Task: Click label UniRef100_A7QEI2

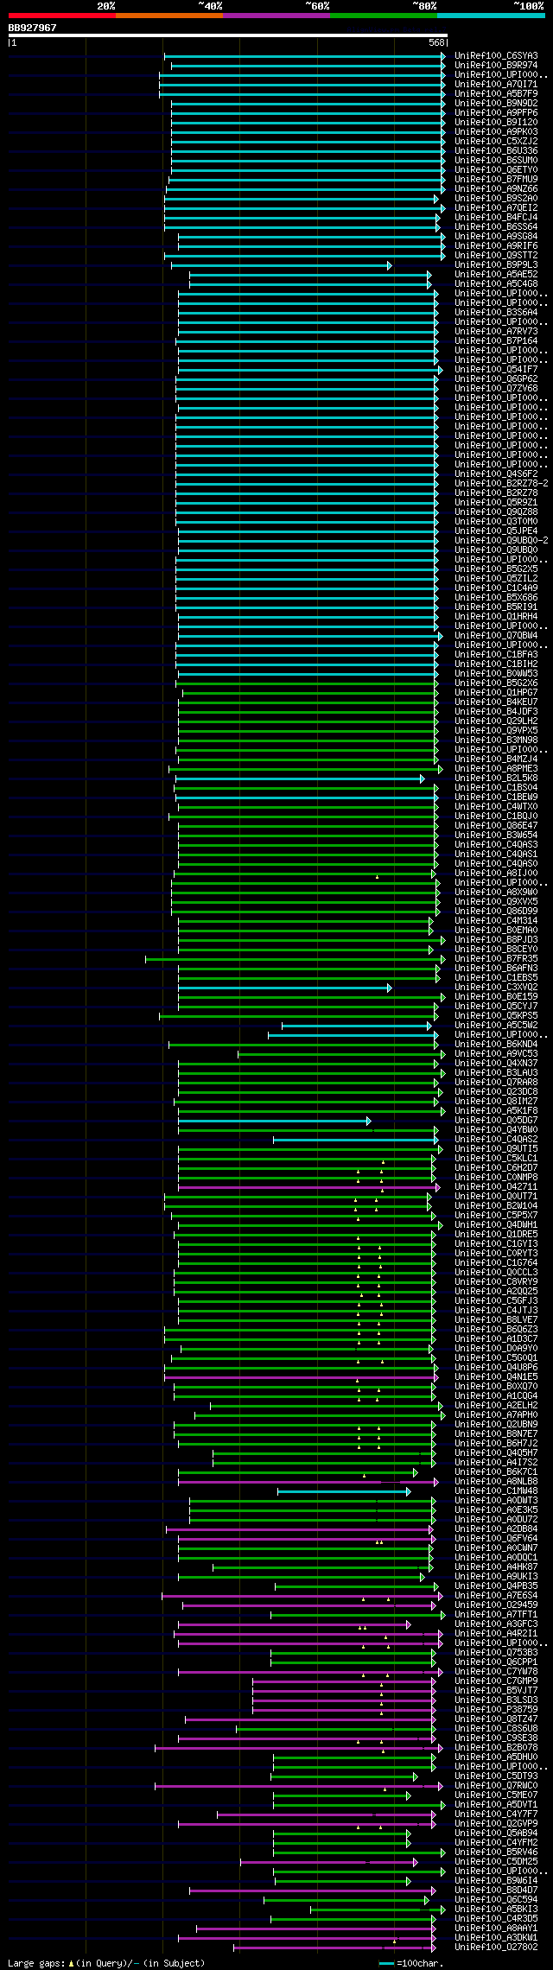Action: click(496, 208)
